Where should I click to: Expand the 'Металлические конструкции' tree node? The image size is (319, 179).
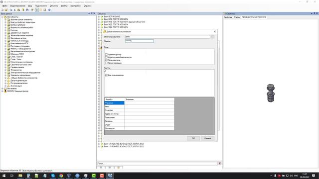5,51
